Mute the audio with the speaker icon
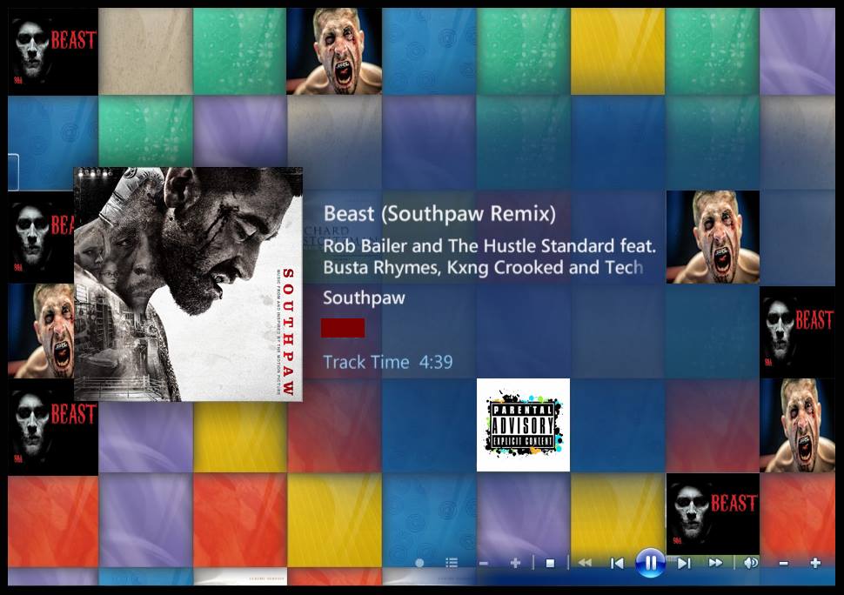The image size is (844, 595). point(751,563)
